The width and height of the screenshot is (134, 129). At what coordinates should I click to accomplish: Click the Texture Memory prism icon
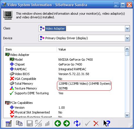12,88
